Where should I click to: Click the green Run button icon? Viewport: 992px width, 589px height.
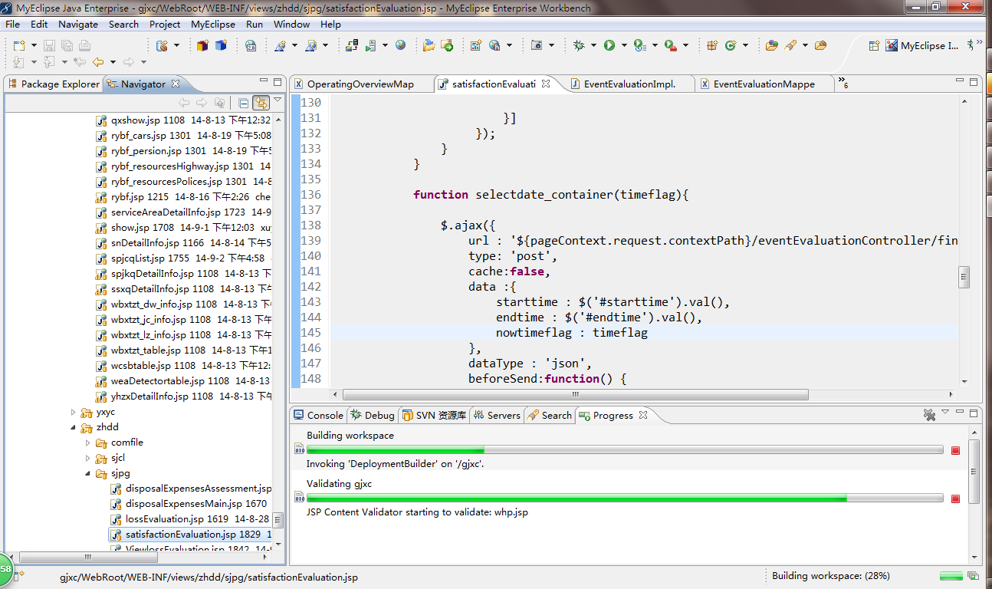click(x=609, y=46)
